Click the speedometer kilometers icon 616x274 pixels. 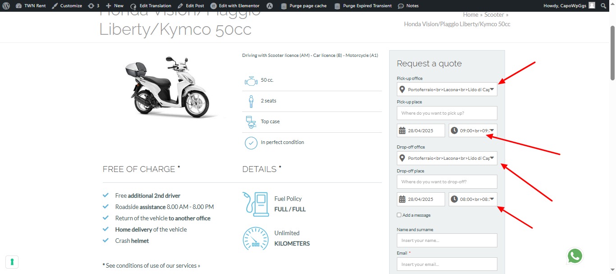tap(255, 238)
